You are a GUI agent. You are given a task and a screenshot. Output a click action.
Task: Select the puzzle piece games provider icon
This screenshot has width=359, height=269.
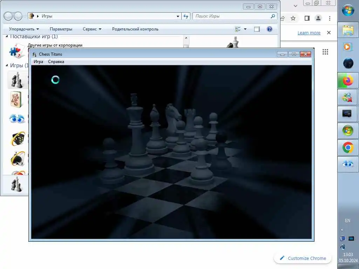pos(17,50)
